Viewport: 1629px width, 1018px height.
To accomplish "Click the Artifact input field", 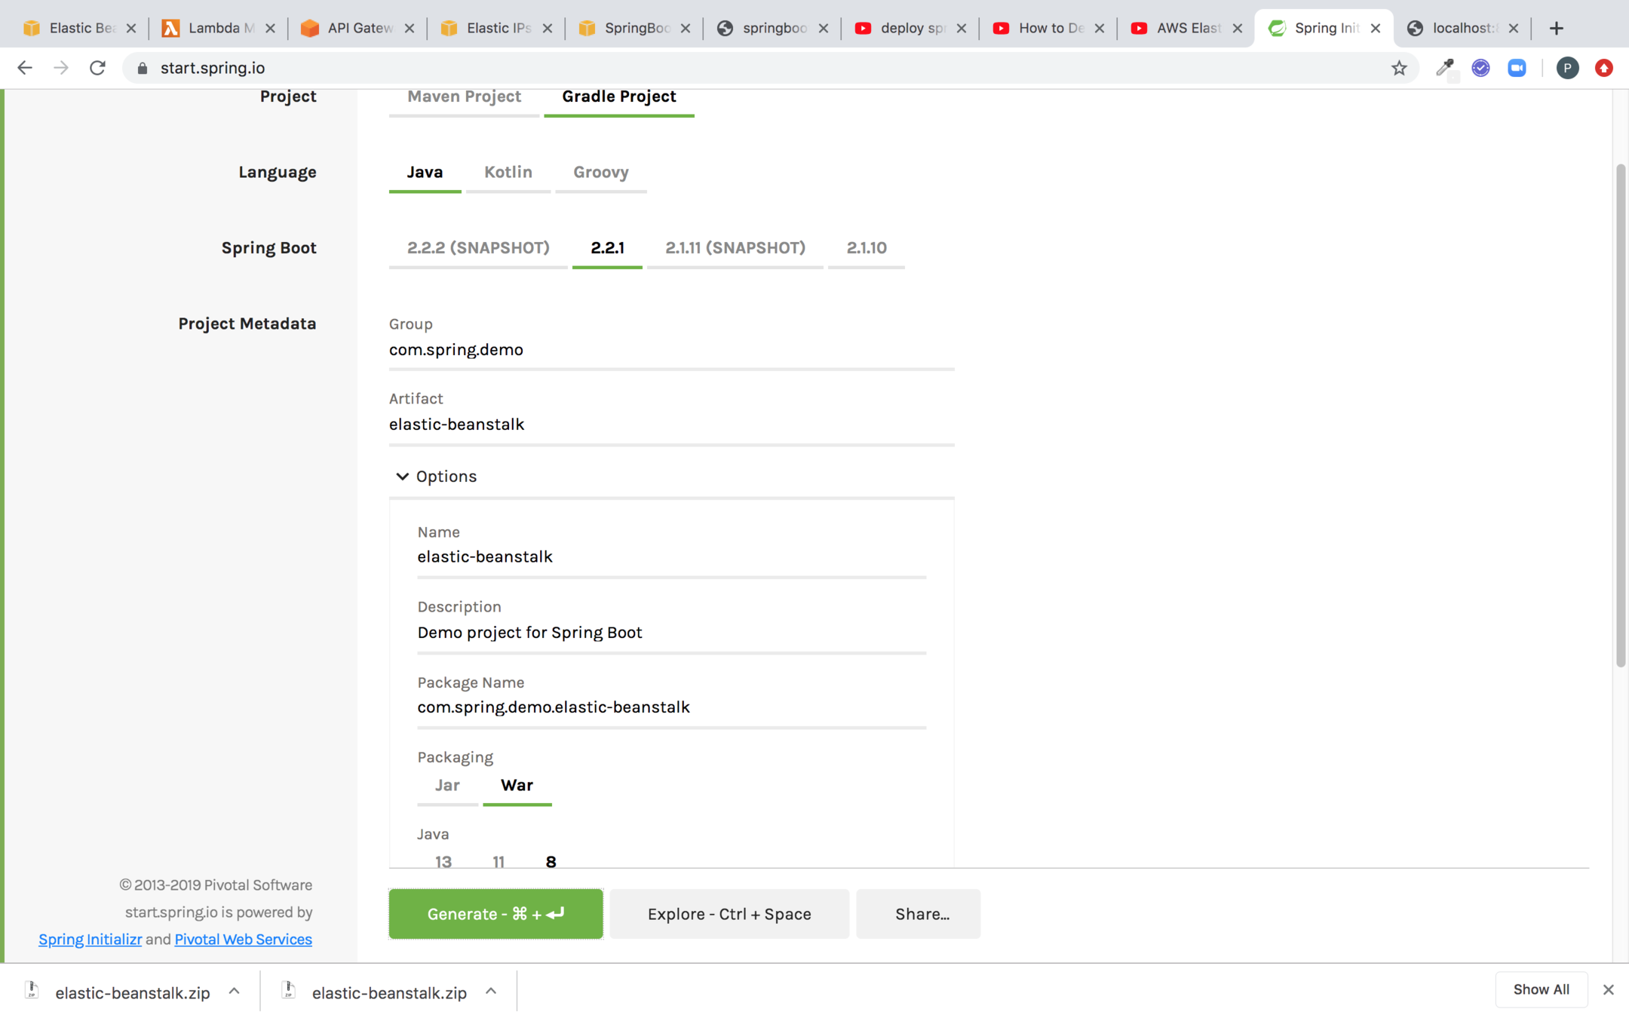I will (671, 425).
